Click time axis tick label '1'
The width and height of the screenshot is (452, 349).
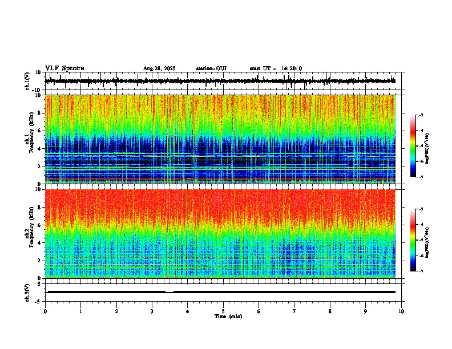point(80,311)
